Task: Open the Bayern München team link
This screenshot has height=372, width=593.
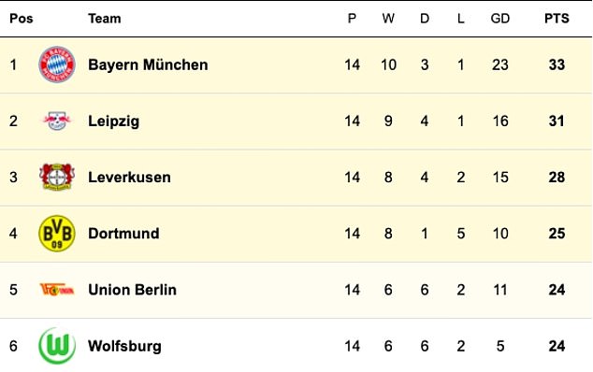Action: (148, 64)
